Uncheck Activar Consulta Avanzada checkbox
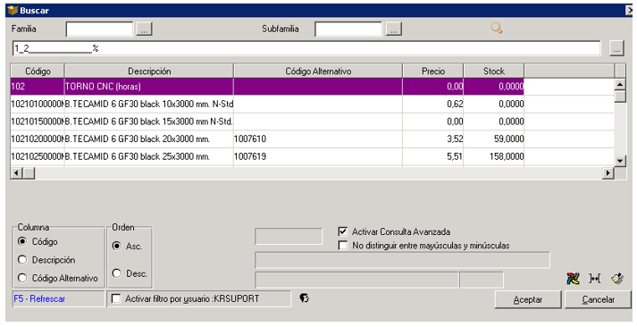The width and height of the screenshot is (637, 327). [x=343, y=231]
